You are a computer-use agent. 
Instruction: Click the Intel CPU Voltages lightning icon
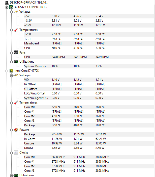coord(16,75)
